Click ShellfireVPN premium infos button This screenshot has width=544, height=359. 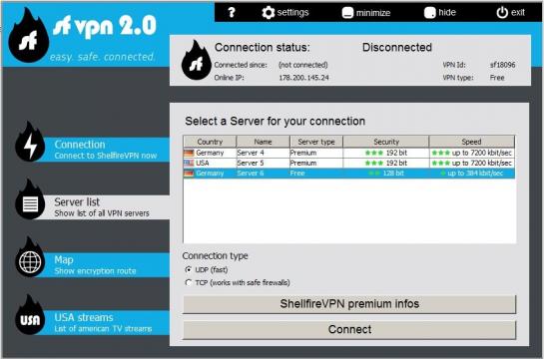349,304
